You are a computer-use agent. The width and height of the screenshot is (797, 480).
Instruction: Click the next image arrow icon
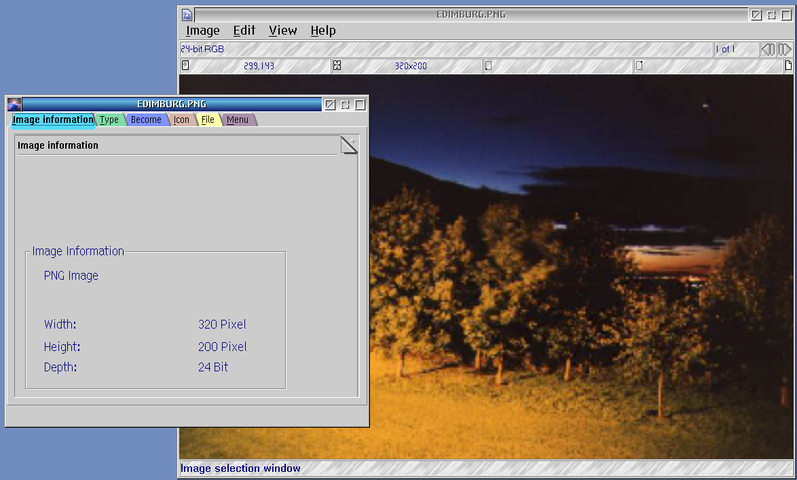click(784, 50)
